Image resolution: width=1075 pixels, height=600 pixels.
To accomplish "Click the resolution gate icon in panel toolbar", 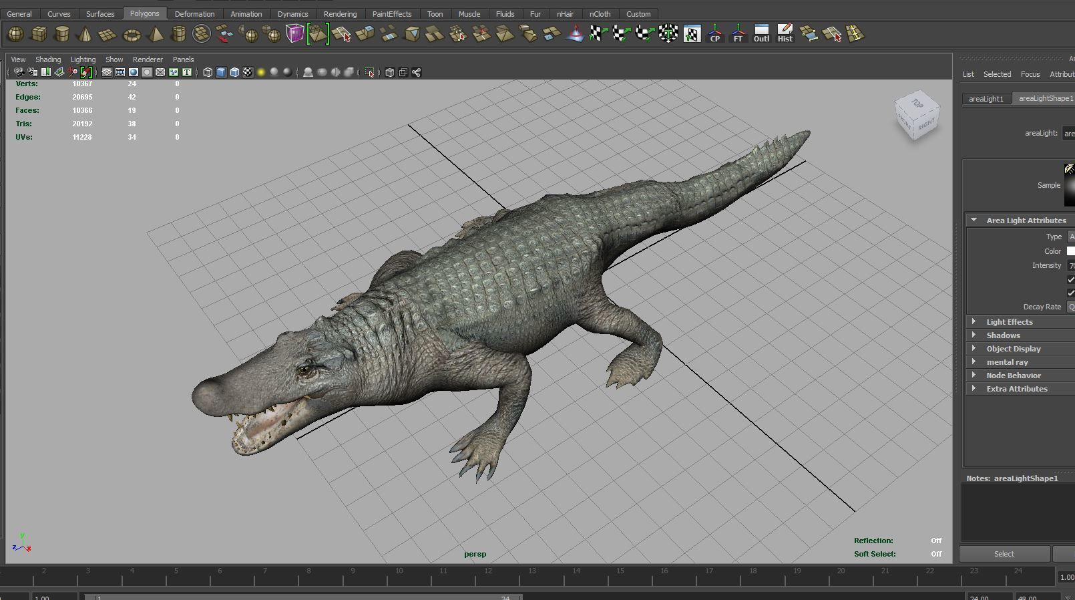I will pyautogui.click(x=134, y=72).
